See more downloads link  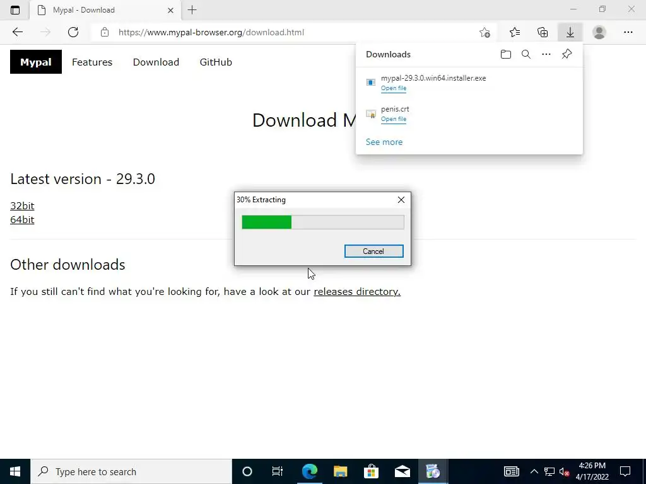(384, 142)
